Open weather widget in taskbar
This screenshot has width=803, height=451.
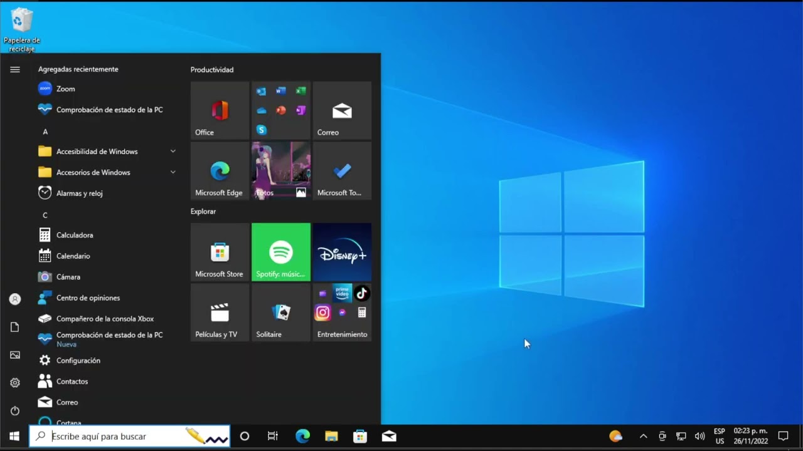pyautogui.click(x=616, y=437)
